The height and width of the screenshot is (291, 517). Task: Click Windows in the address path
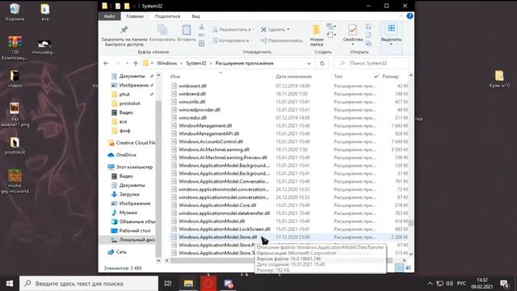(x=167, y=63)
